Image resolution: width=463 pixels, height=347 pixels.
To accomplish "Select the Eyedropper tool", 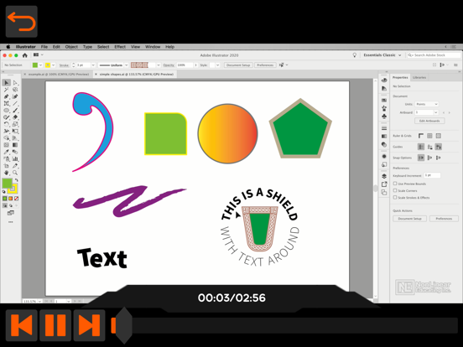I will (x=6, y=152).
